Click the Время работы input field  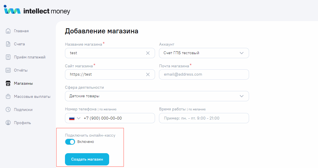coord(204,118)
